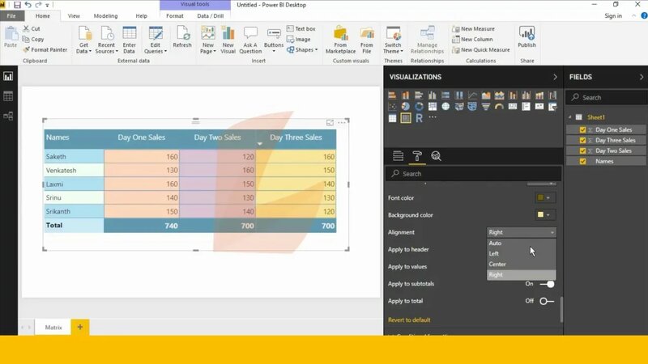
Task: Open the Format ribbon tab
Action: 175,15
